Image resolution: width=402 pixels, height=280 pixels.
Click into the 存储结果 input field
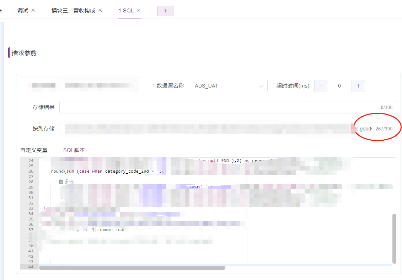227,107
